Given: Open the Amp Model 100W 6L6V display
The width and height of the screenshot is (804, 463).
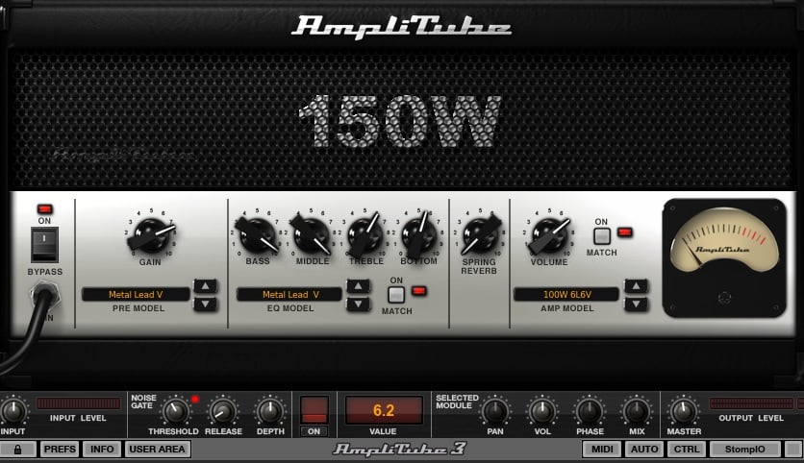Looking at the screenshot, I should (566, 295).
